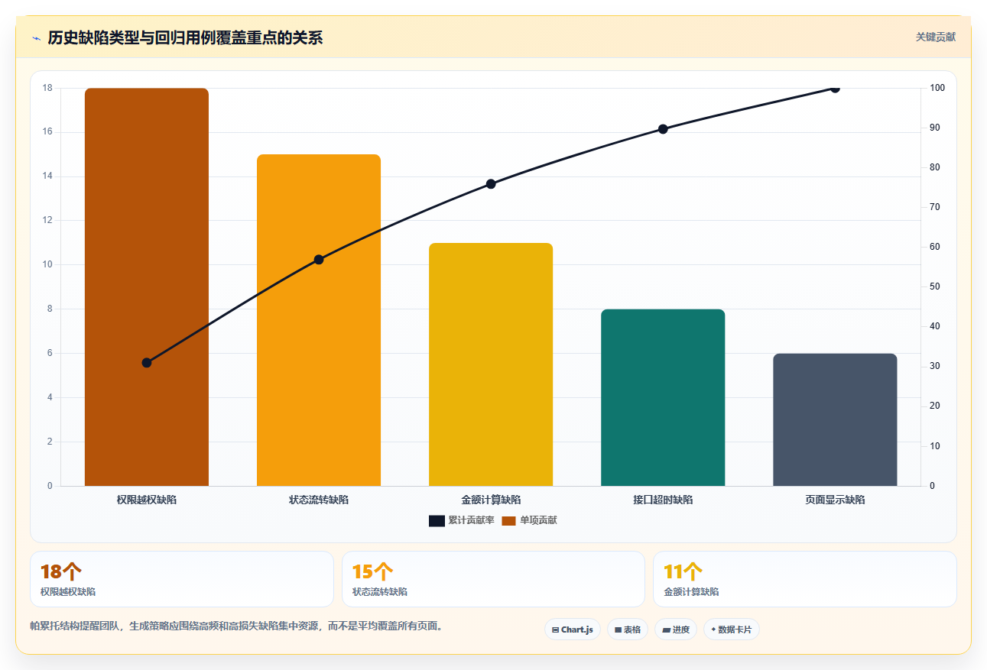This screenshot has height=670, width=987.
Task: Click the 进度 tag chip
Action: (676, 630)
